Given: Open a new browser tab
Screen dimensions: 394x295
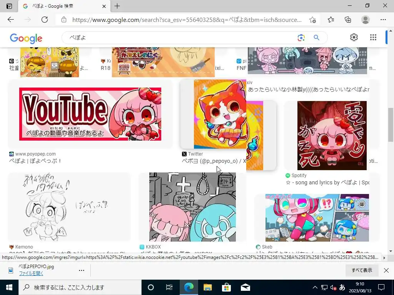Looking at the screenshot, I should pyautogui.click(x=117, y=6).
